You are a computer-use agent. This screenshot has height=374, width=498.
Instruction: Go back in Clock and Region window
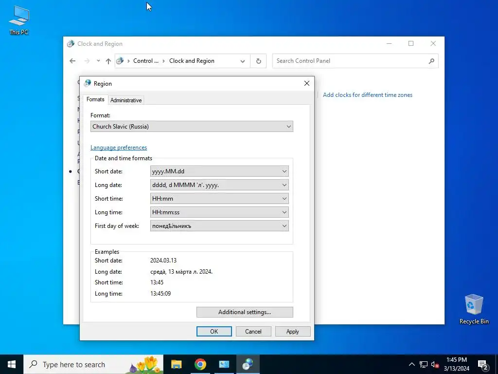[x=72, y=61]
